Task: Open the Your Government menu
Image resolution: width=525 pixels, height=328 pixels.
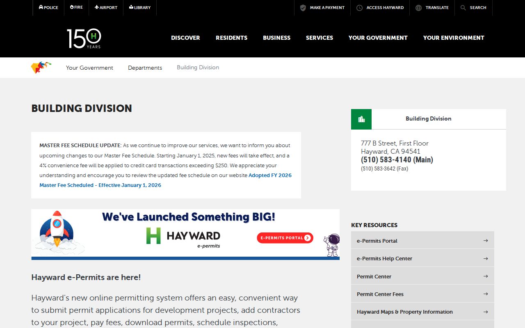Action: [378, 38]
